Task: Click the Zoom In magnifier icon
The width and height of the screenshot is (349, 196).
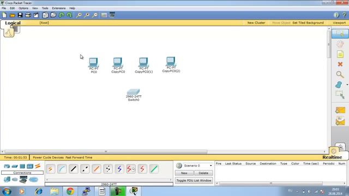Action: coord(79,15)
